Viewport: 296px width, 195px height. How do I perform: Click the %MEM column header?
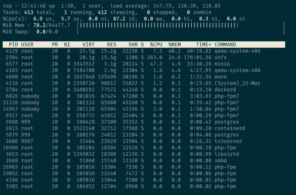[x=175, y=44]
